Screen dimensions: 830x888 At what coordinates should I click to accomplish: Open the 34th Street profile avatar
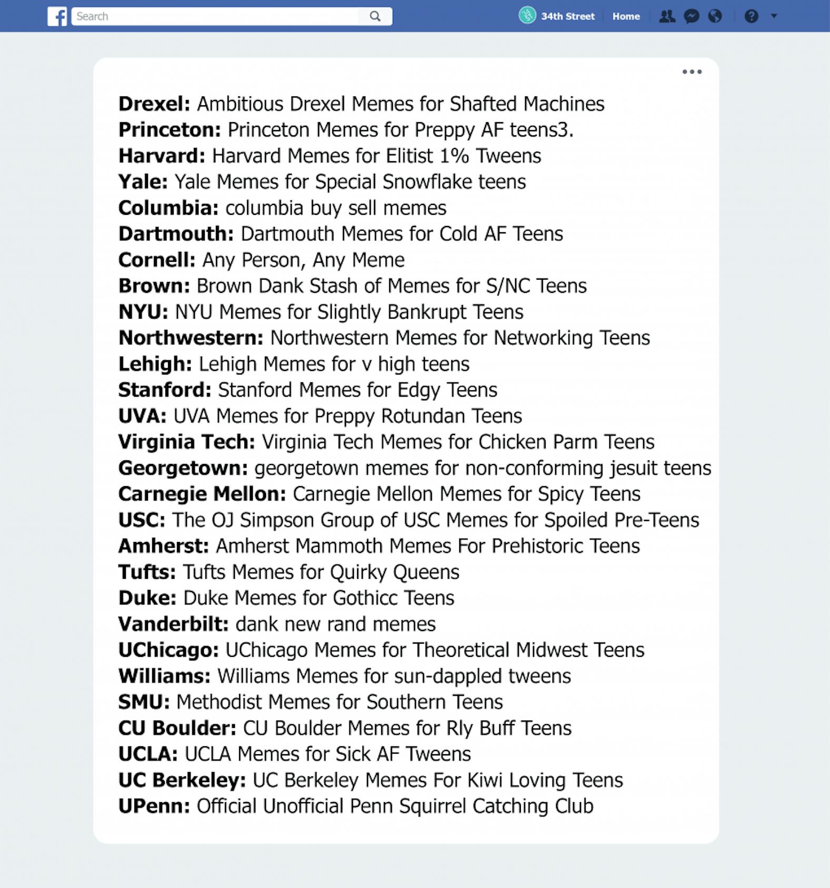pyautogui.click(x=527, y=16)
